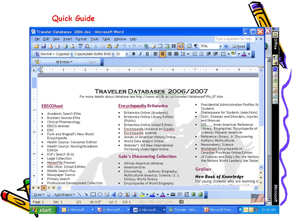Click the Read layout button
The height and width of the screenshot is (220, 294).
pyautogui.click(x=239, y=46)
